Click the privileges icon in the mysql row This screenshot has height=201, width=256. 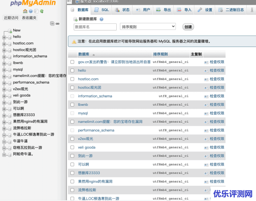[206, 113]
